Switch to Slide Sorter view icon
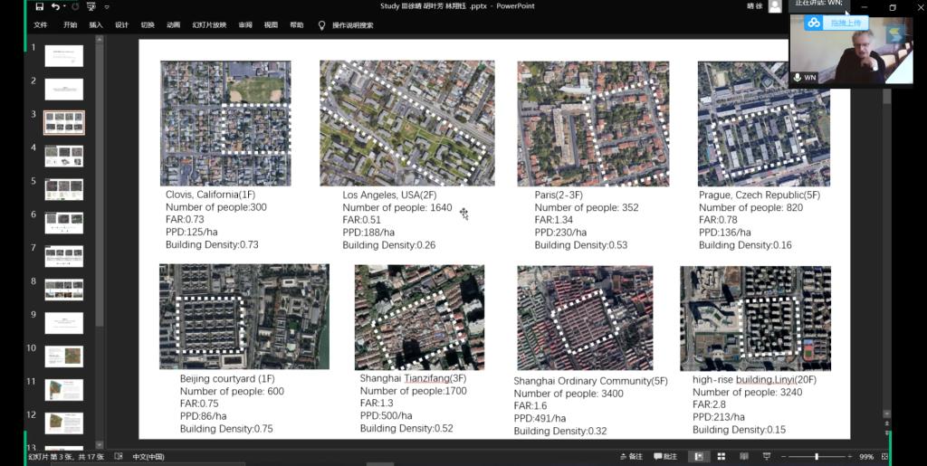Image resolution: width=927 pixels, height=466 pixels. click(721, 456)
